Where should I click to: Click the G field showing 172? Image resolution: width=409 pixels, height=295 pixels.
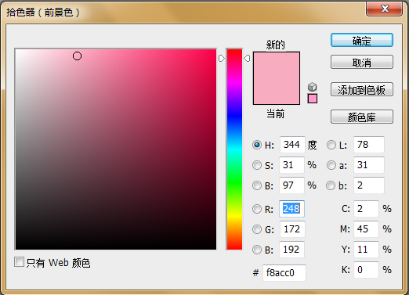[292, 229]
